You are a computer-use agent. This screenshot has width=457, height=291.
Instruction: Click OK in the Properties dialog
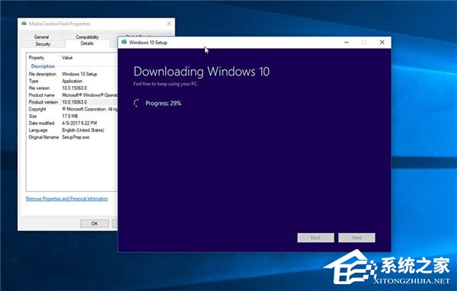pos(94,223)
